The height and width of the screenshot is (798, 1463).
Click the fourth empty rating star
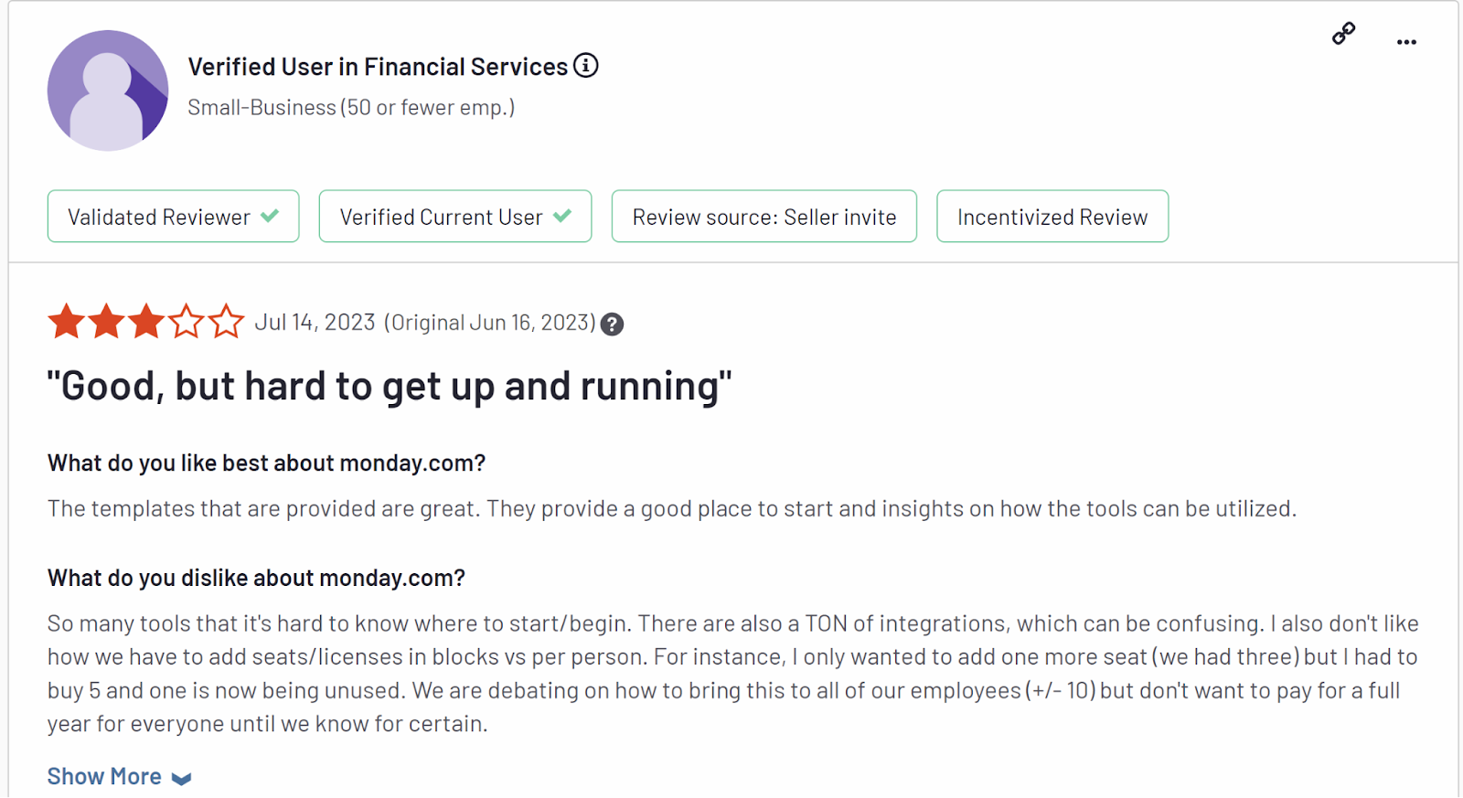(187, 322)
